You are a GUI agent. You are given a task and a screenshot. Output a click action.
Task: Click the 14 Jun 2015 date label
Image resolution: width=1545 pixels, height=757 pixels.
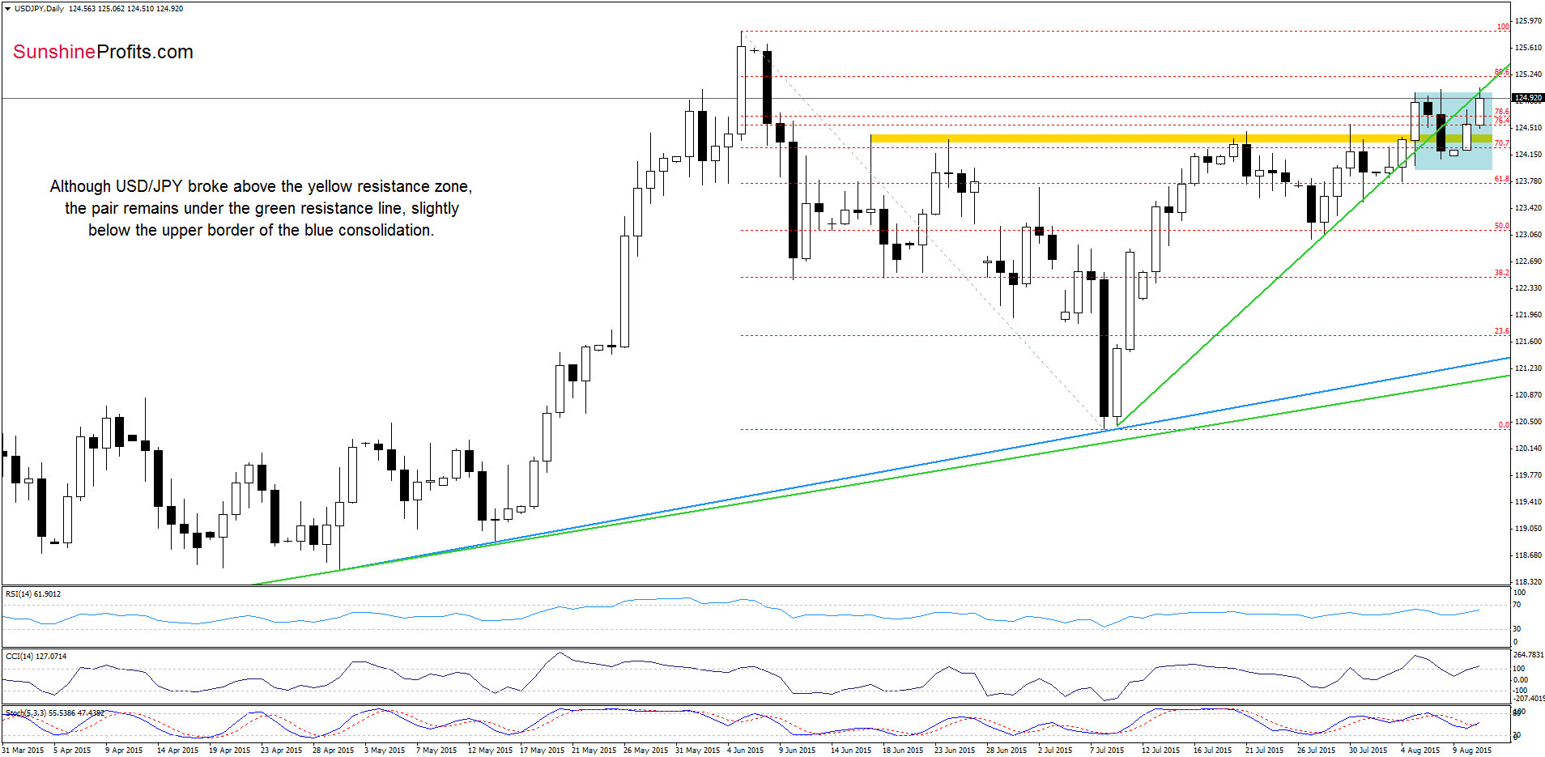pos(851,751)
